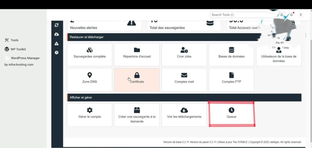Click the cloud download icon in dark sidebar

[56, 34]
